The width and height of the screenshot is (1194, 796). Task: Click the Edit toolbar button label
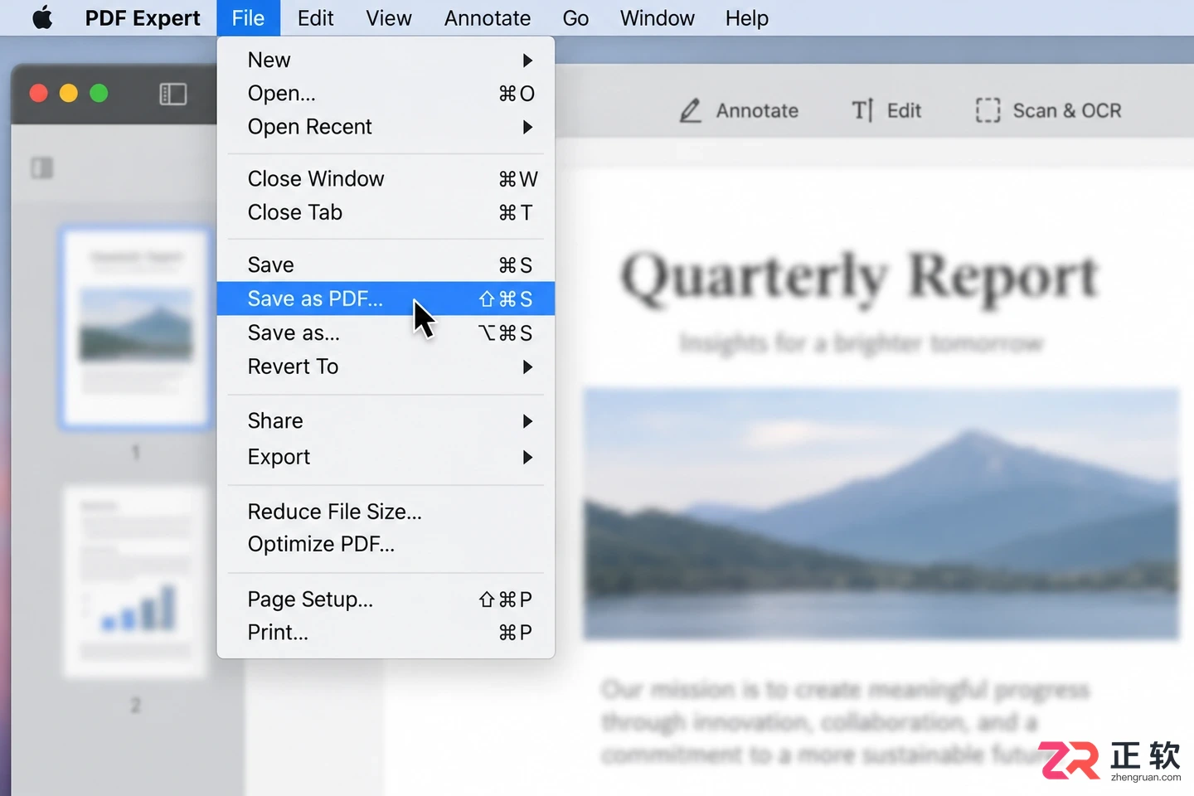tap(904, 110)
